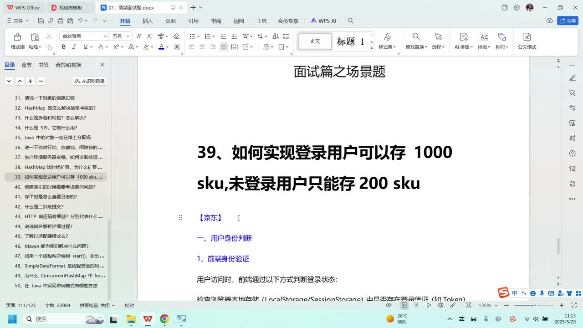Screen dimensions: 583x328
Task: Toggle Bold formatting
Action: (63, 47)
